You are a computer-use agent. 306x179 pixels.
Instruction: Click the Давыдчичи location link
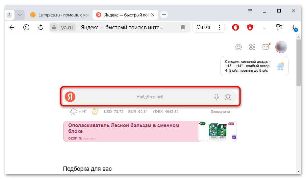click(x=220, y=112)
